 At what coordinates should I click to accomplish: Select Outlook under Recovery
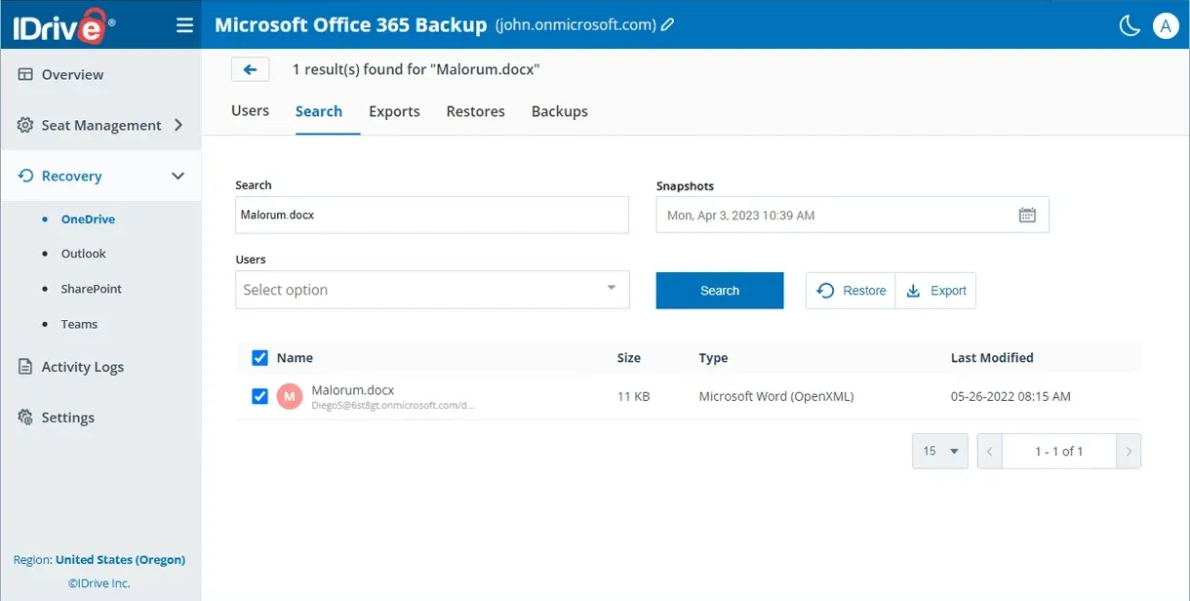pyautogui.click(x=84, y=254)
